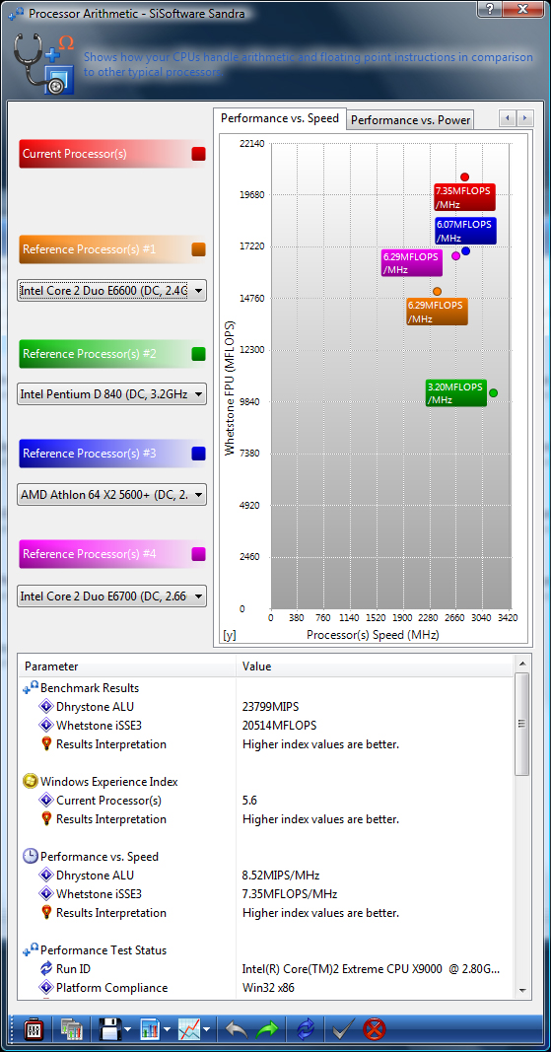Click the blue refresh arrows icon

pyautogui.click(x=306, y=1028)
